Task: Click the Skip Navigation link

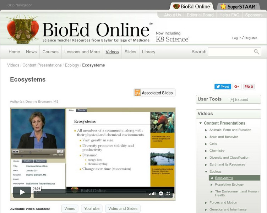Action: (20, 5)
